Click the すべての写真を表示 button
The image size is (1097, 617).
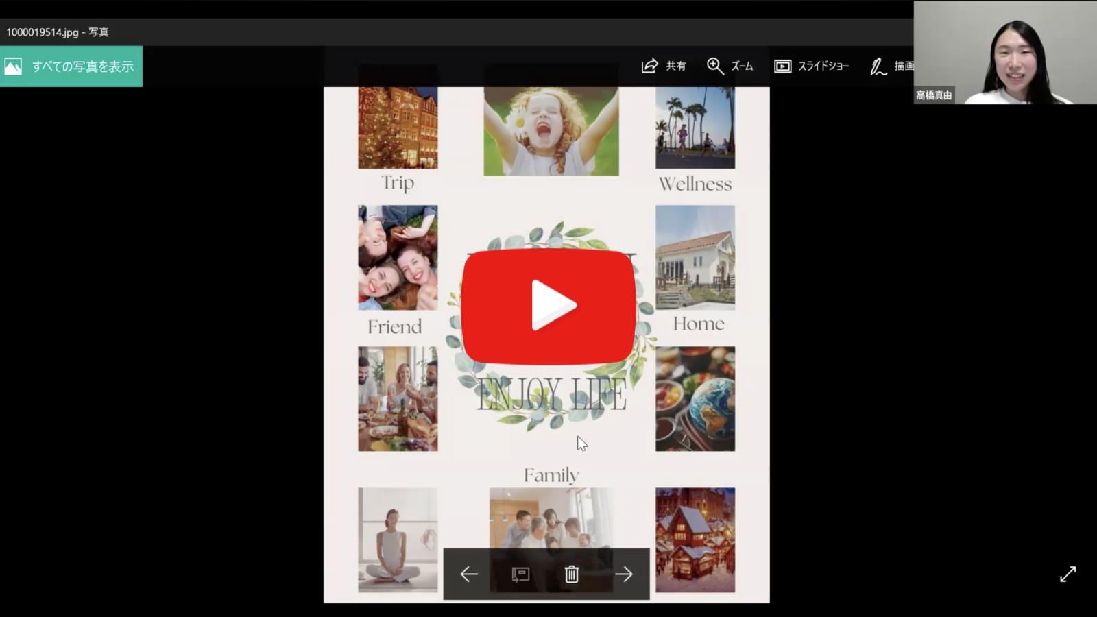[x=71, y=66]
